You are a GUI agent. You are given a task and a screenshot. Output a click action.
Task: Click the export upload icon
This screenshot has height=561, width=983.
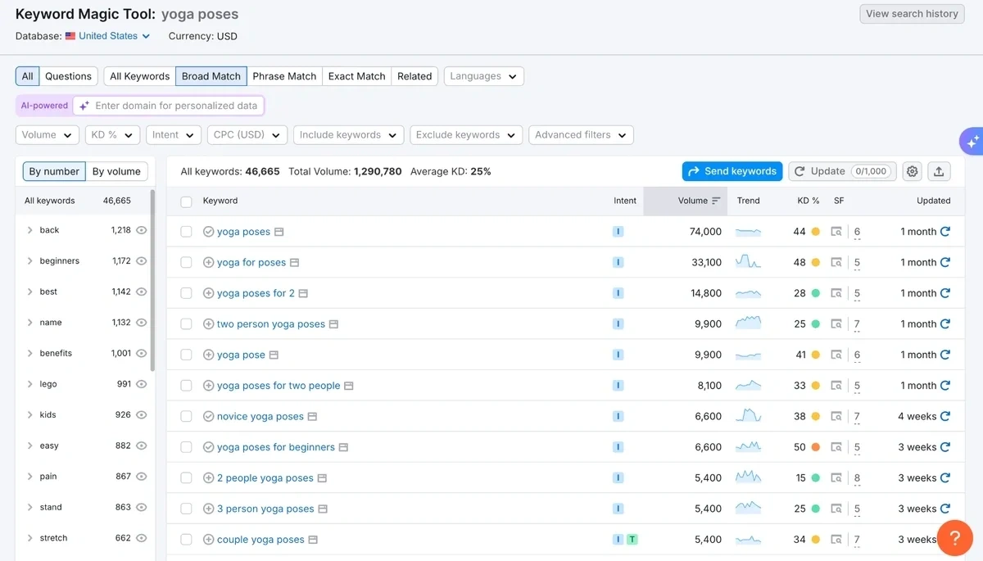pyautogui.click(x=939, y=171)
